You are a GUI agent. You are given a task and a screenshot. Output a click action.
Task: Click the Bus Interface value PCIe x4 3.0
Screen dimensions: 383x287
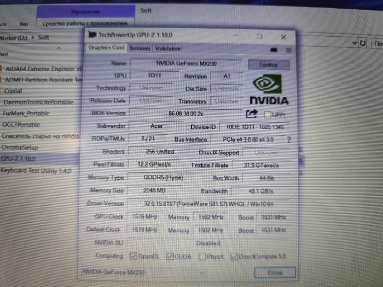247,140
